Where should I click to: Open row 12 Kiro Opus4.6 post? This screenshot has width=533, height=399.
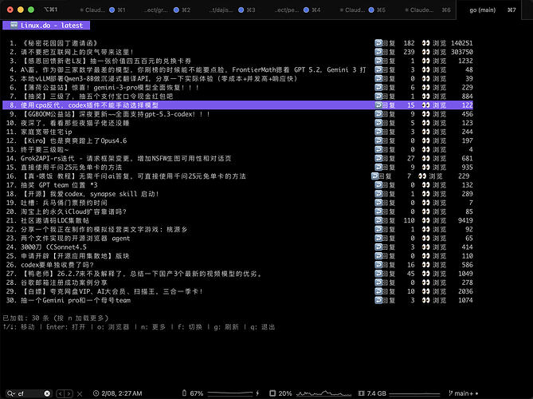[x=237, y=140]
